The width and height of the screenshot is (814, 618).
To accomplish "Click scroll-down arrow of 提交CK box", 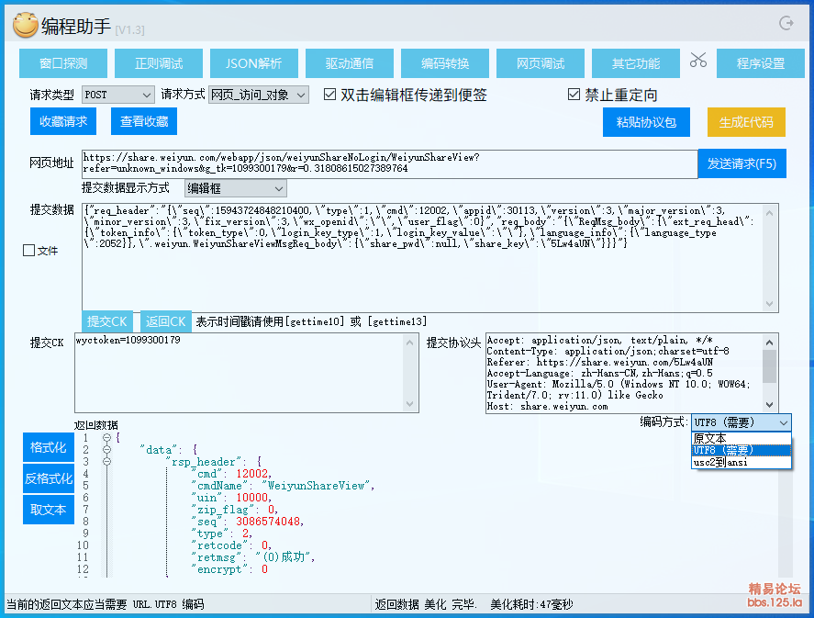I will click(x=410, y=404).
